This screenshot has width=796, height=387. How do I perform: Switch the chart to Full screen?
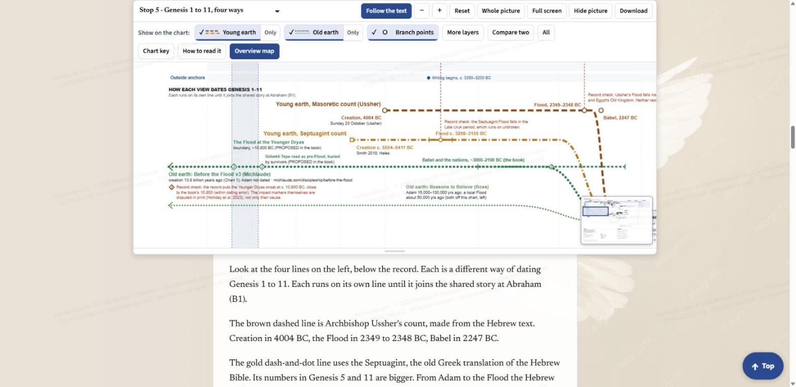tap(547, 11)
